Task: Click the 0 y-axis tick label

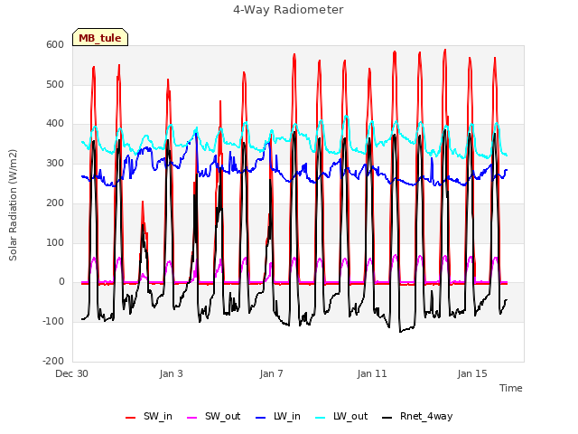Action: 61,282
